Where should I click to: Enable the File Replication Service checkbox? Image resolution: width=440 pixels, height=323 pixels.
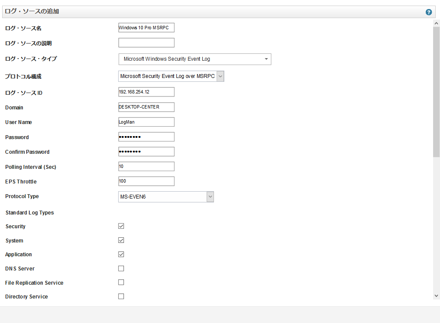tap(121, 283)
